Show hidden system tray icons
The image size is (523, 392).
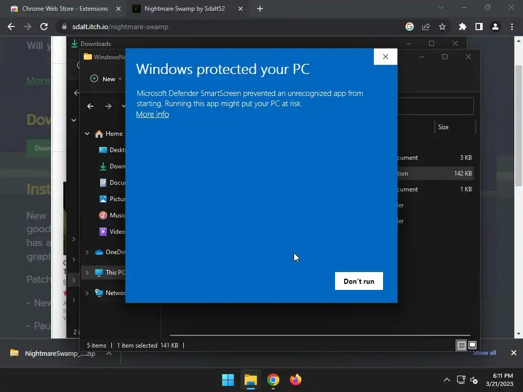click(446, 380)
